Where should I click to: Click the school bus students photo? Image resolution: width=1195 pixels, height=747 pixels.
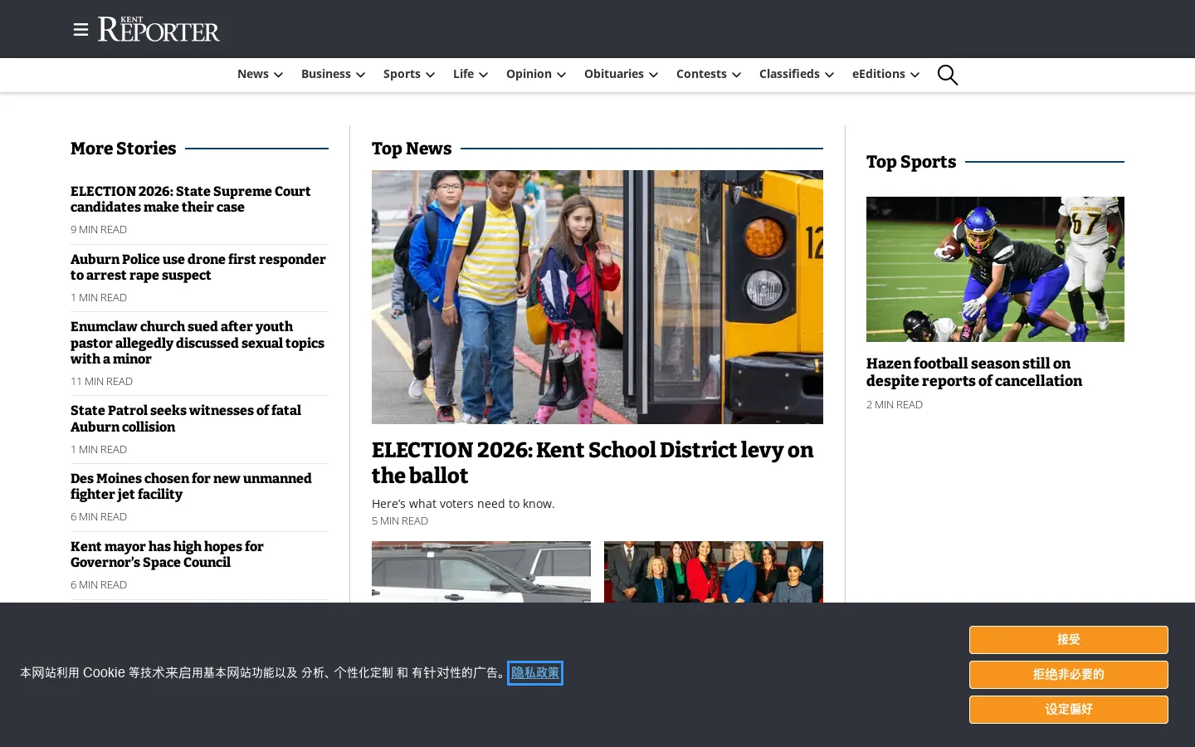pyautogui.click(x=597, y=297)
